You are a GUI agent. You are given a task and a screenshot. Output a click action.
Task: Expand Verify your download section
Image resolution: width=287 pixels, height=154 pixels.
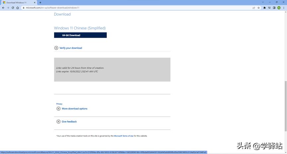[x=68, y=48]
